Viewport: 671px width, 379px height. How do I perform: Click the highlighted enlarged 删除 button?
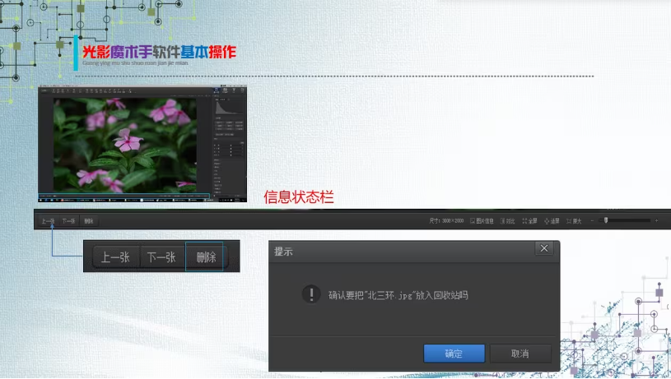tap(206, 257)
